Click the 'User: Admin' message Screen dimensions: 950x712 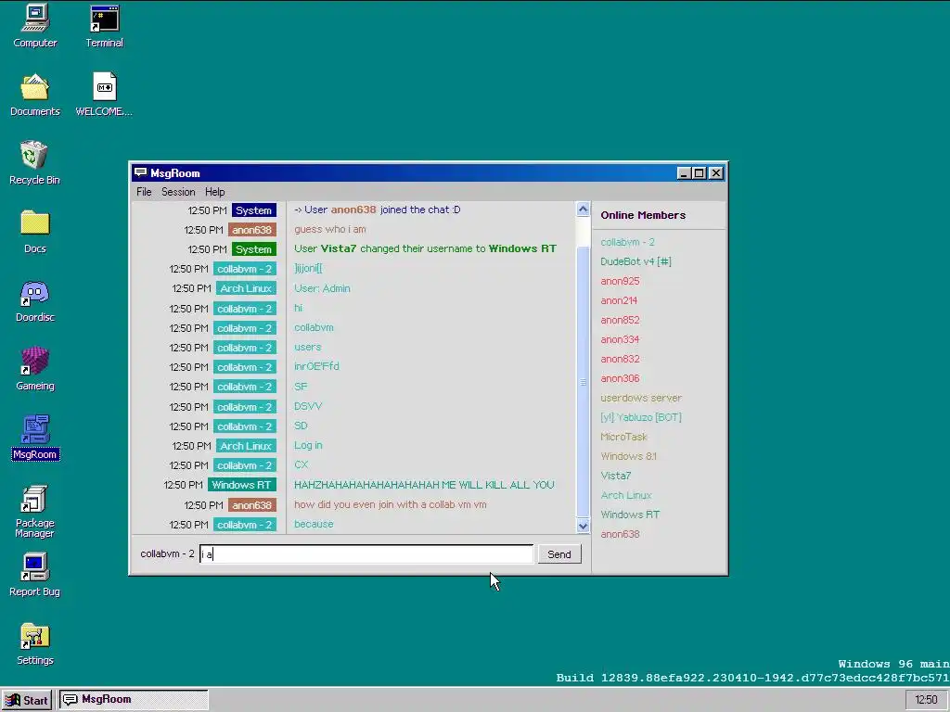point(322,288)
